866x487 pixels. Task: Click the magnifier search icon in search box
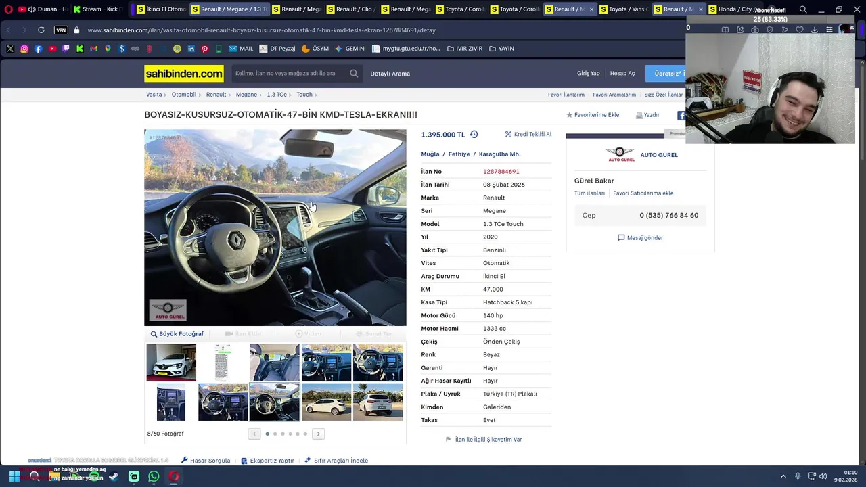pos(354,74)
